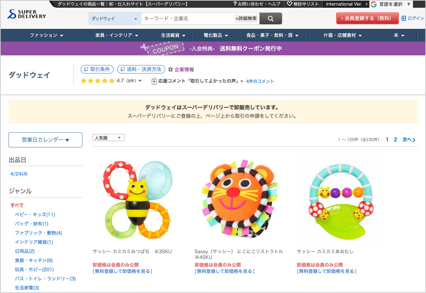This screenshot has height=293, width=426.
Task: Open the International Ver. menu
Action: [347, 4]
